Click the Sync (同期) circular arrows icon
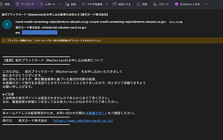Viewport: 223px width, 140px height. pos(139,4)
